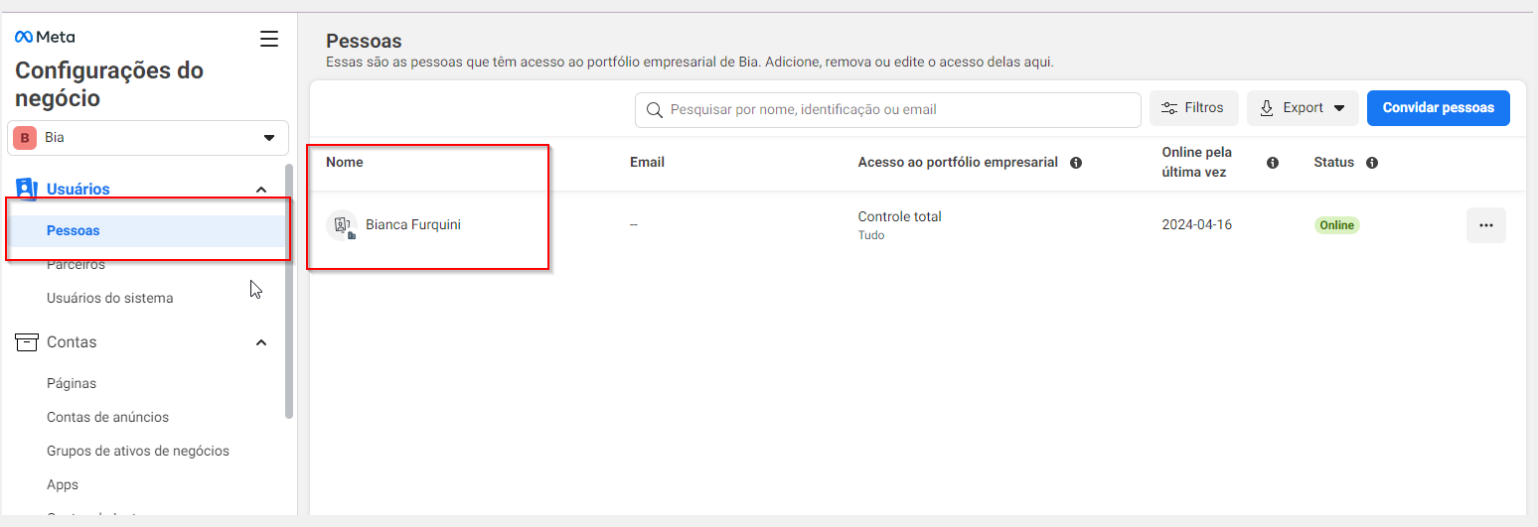Collapse the Contas section
The width and height of the screenshot is (1538, 527).
[261, 342]
